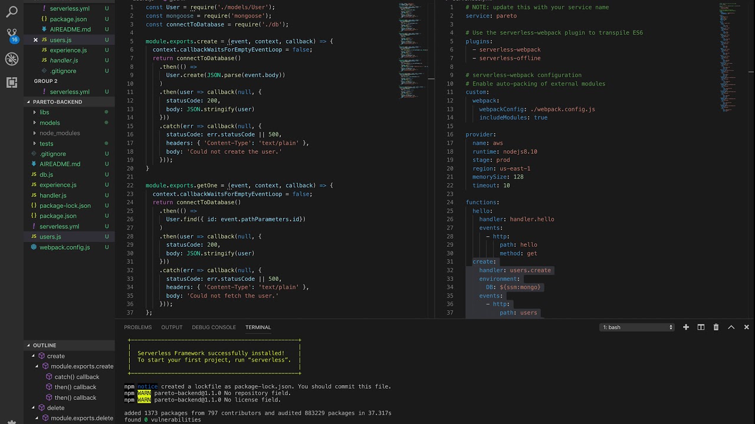
Task: Collapse the create node in Outline
Action: coord(34,356)
